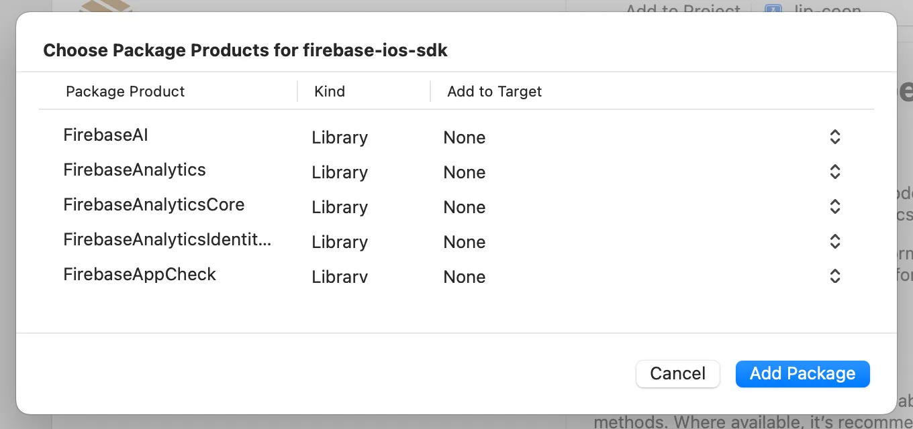This screenshot has height=429, width=913.
Task: Open the None target popup for FirebaseAppCheck
Action: [465, 277]
